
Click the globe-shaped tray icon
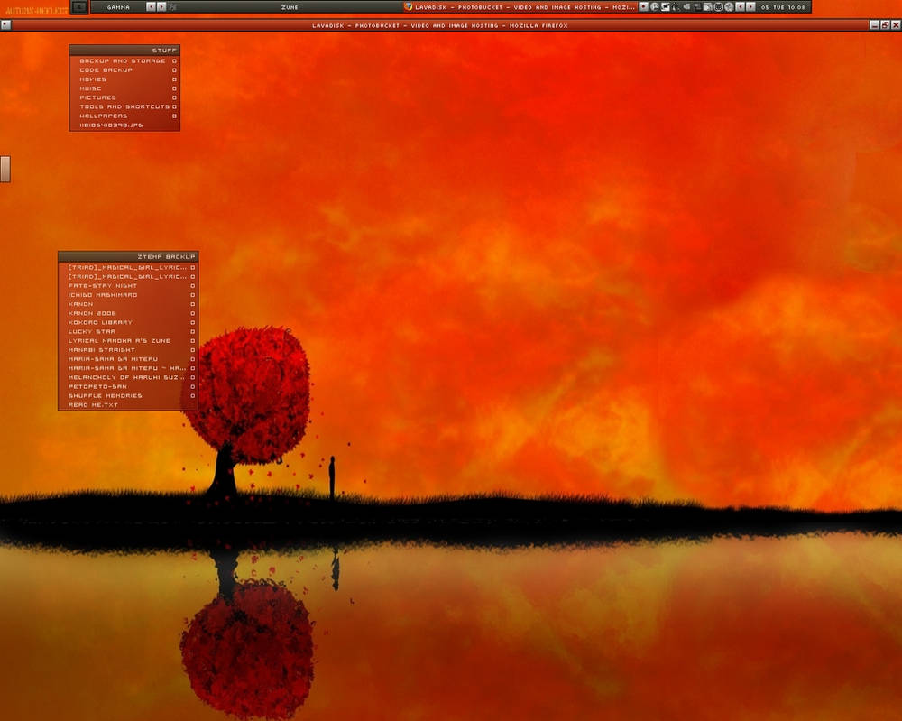coord(729,7)
